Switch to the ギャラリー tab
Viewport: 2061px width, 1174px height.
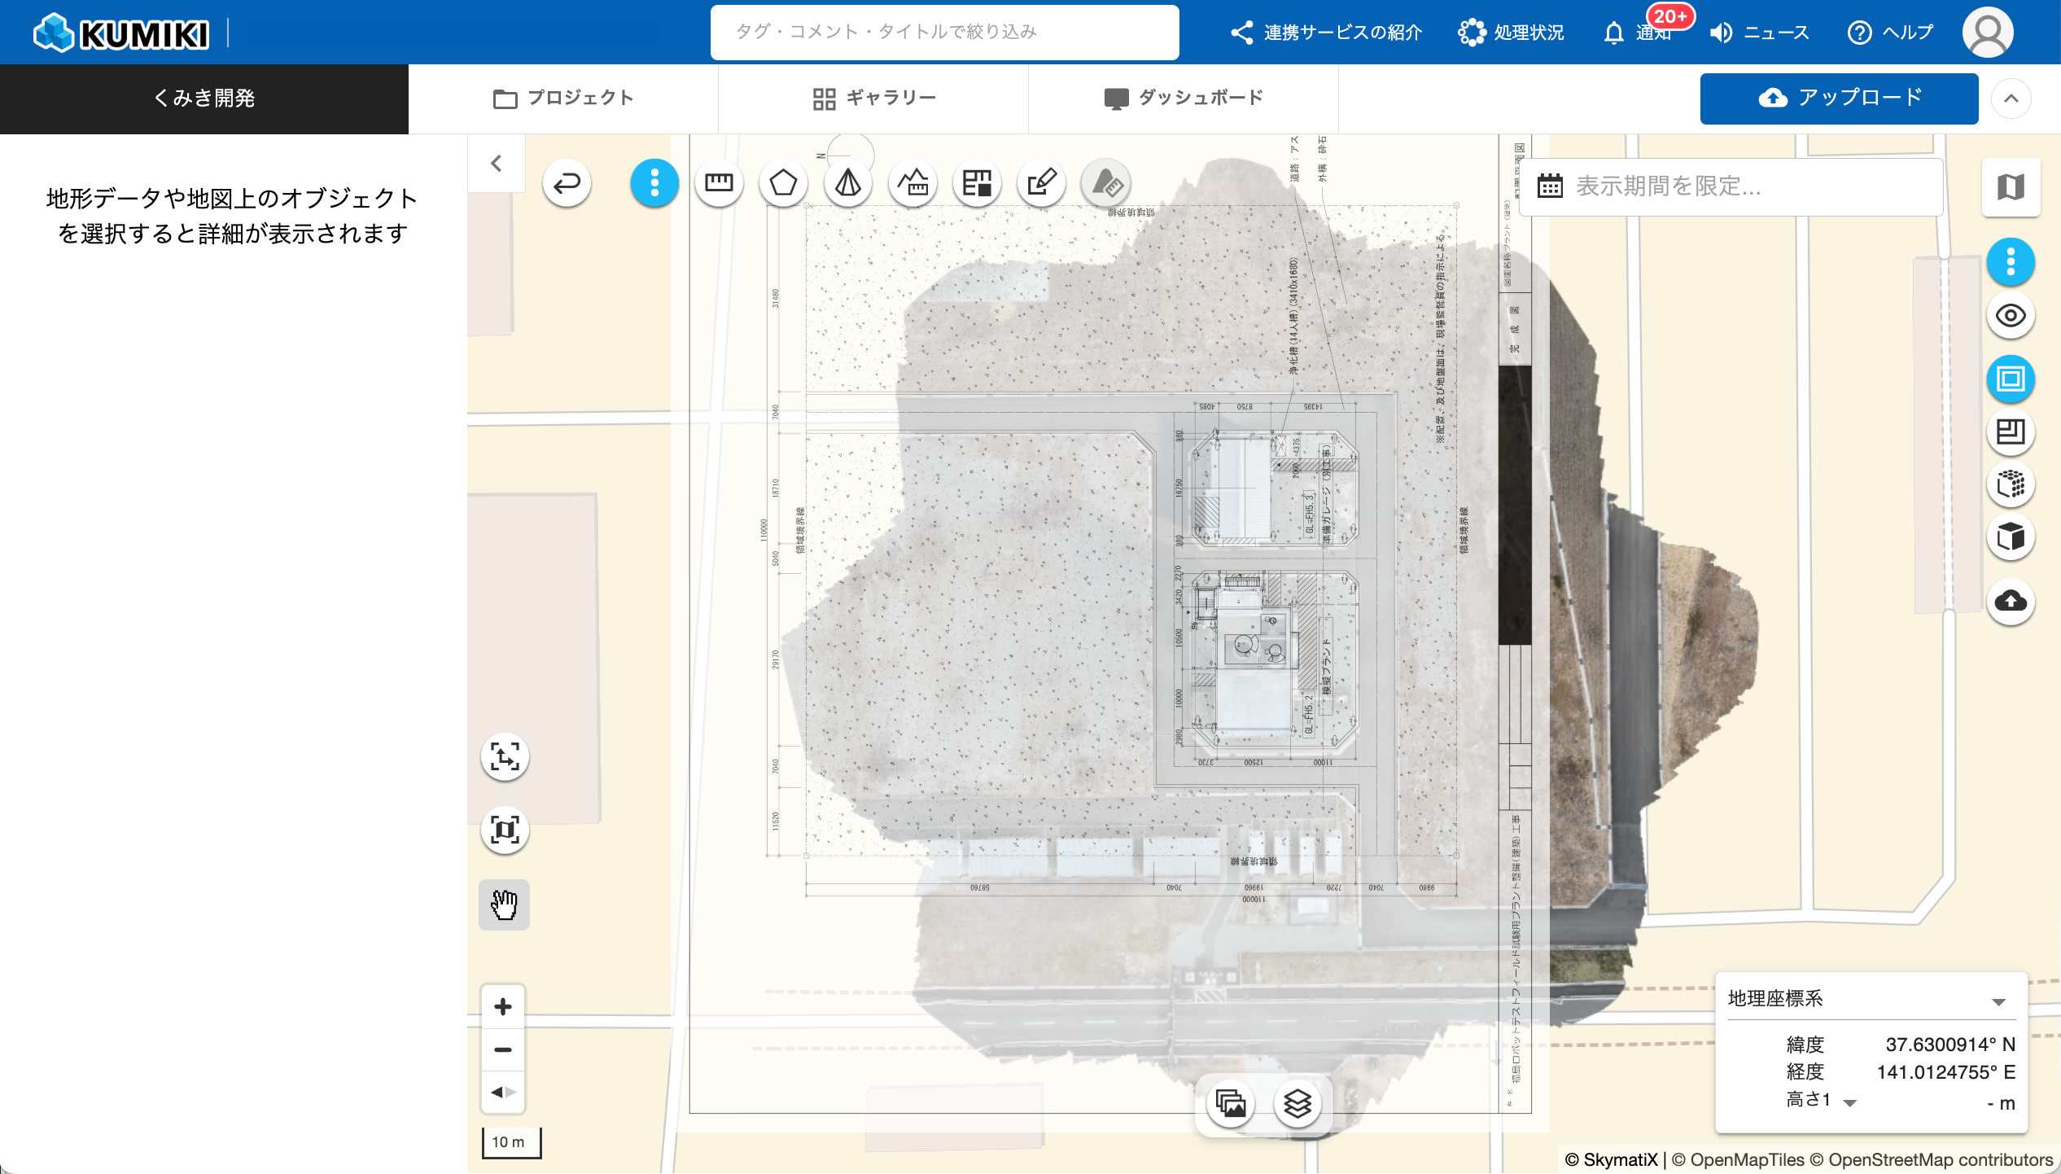coord(873,99)
